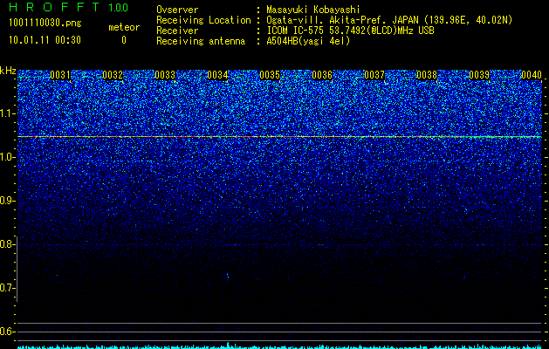Click time marker 0033
Image resolution: width=549 pixels, height=349 pixels.
pos(165,75)
